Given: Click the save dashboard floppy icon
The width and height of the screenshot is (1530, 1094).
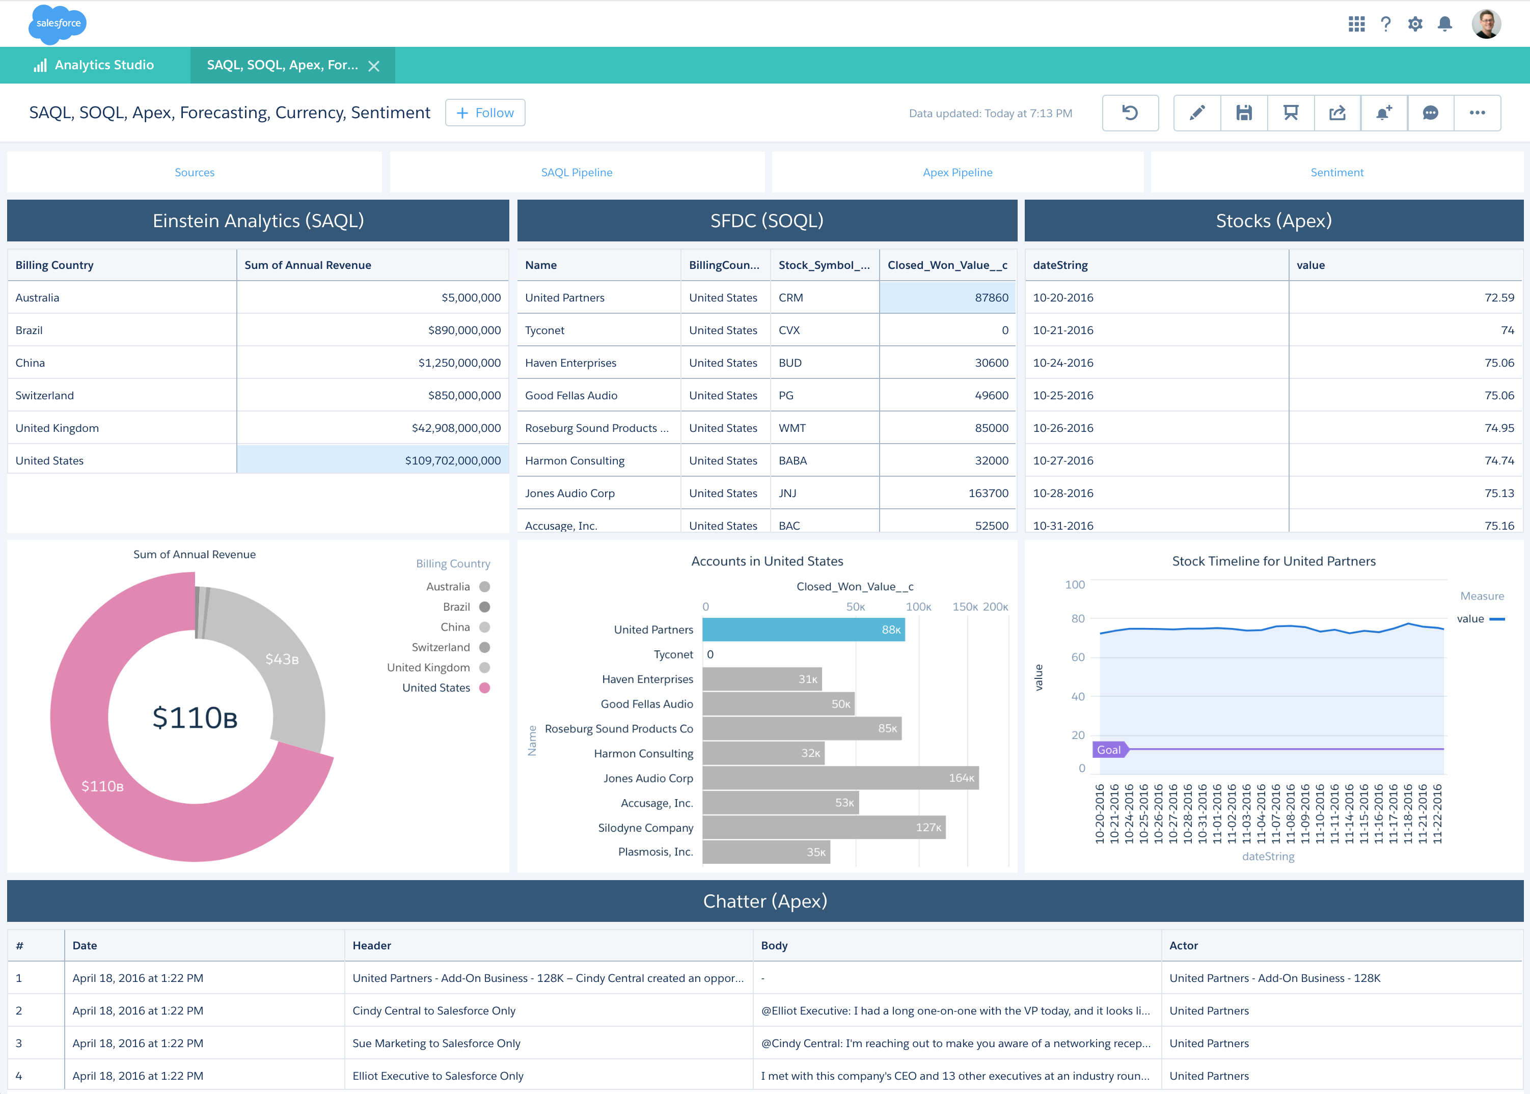Looking at the screenshot, I should [1244, 113].
